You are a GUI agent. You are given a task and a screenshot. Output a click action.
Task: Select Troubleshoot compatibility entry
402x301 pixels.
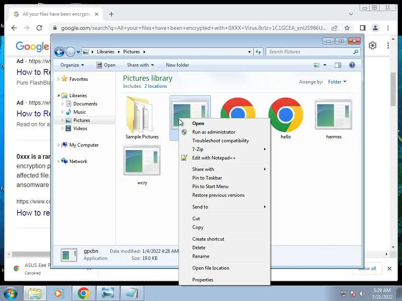(x=225, y=141)
